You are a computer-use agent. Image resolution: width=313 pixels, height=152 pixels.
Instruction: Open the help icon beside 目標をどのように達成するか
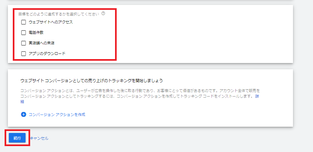pos(103,13)
